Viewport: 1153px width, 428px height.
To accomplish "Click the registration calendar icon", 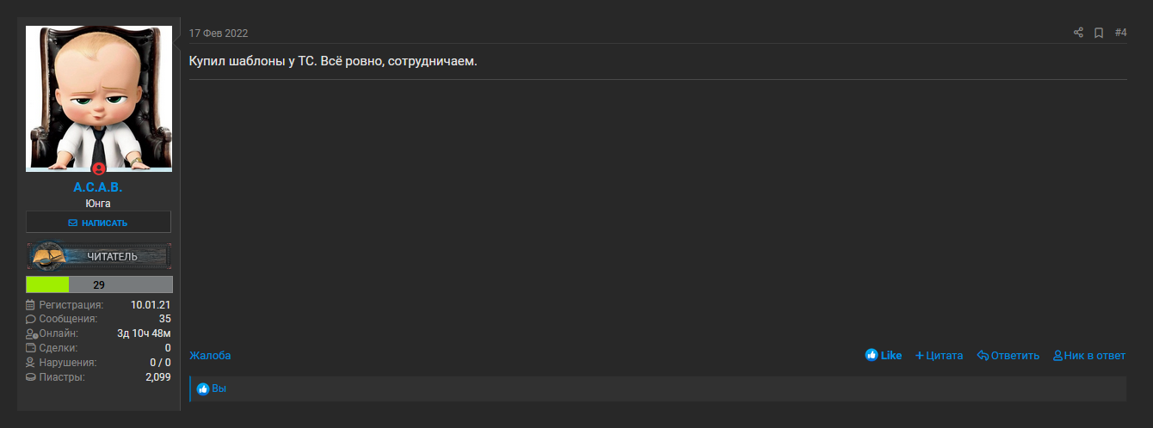I will [x=31, y=305].
